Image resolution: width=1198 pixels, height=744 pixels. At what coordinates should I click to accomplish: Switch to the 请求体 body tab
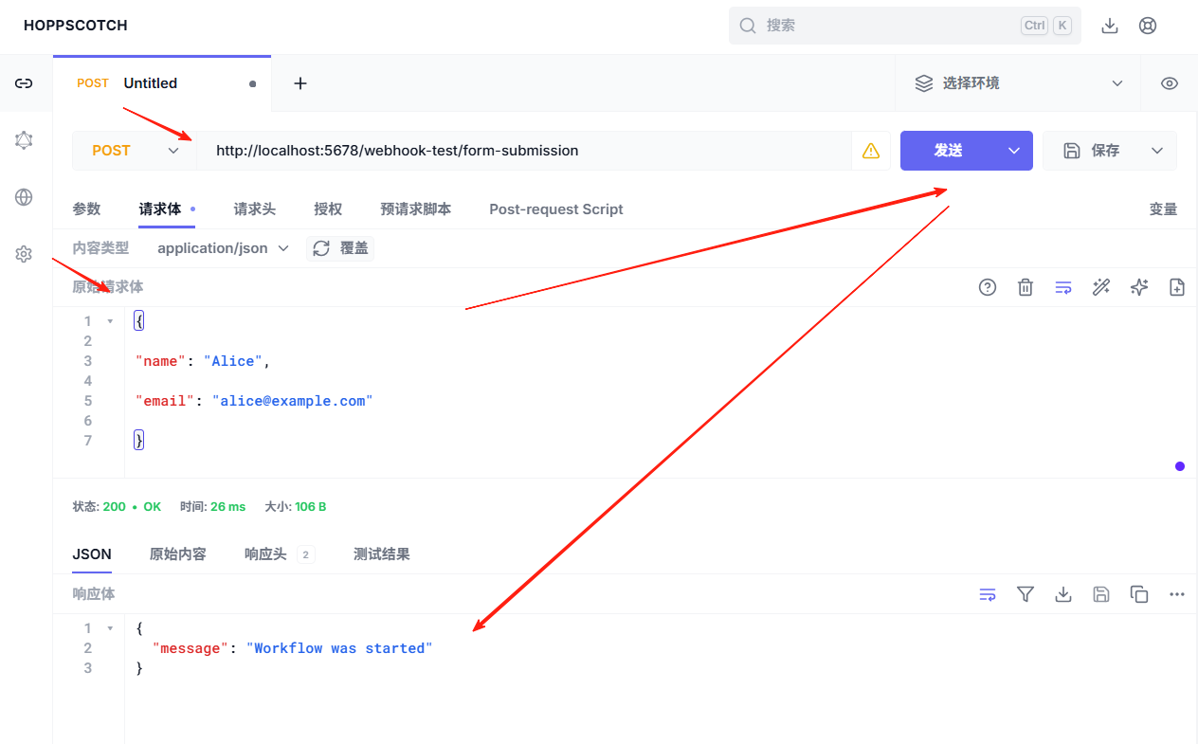[167, 209]
